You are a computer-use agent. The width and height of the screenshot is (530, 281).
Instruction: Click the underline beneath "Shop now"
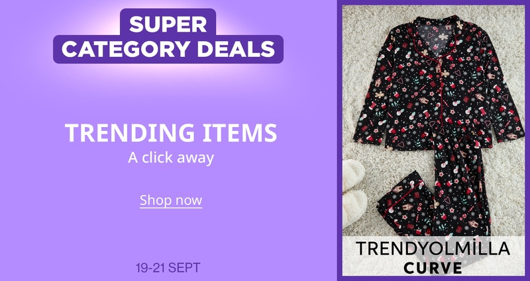click(171, 208)
